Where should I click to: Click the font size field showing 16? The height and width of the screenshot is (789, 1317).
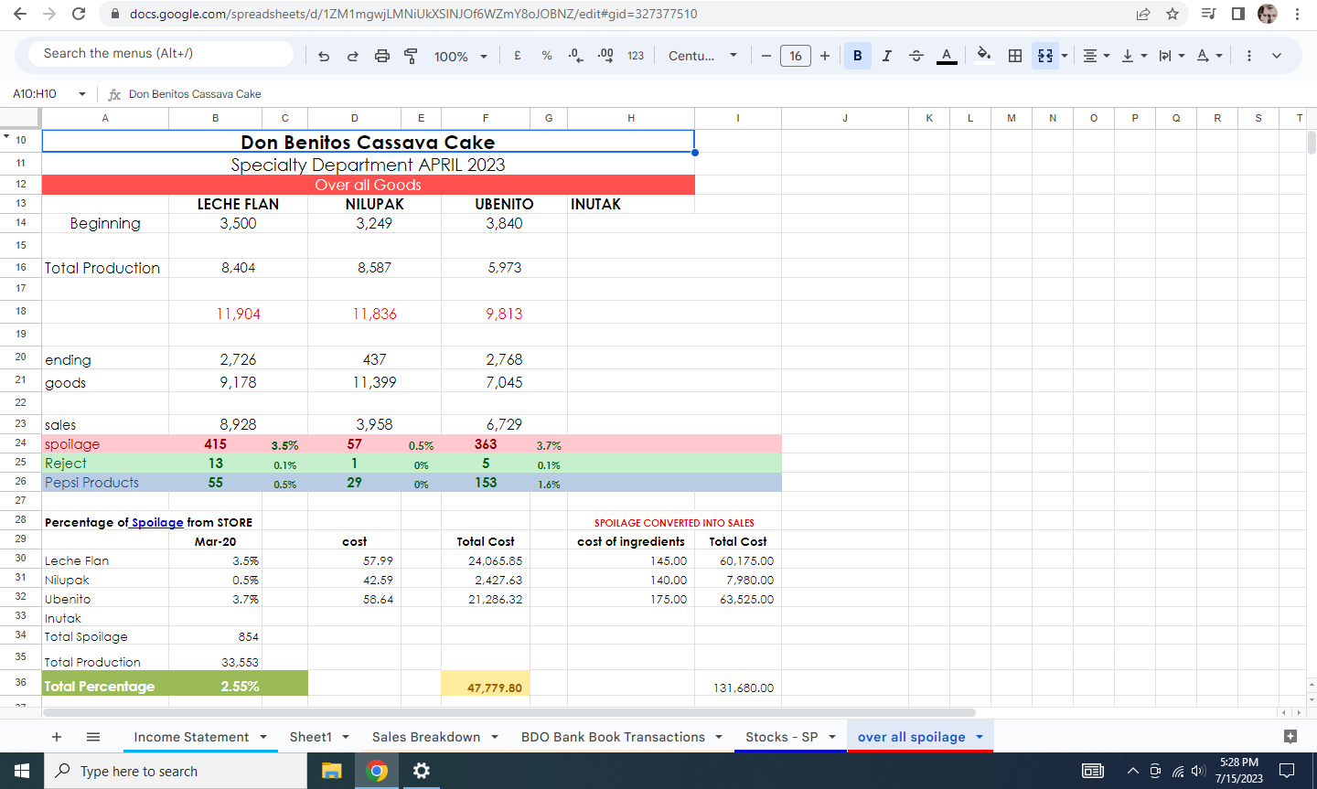coord(796,56)
